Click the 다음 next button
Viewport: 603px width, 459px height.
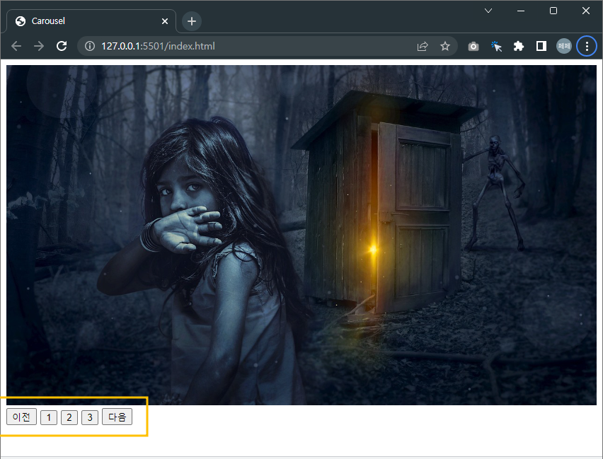coord(116,417)
